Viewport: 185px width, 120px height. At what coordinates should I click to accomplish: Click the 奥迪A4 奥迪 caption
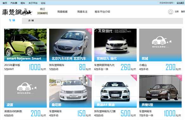(105, 105)
